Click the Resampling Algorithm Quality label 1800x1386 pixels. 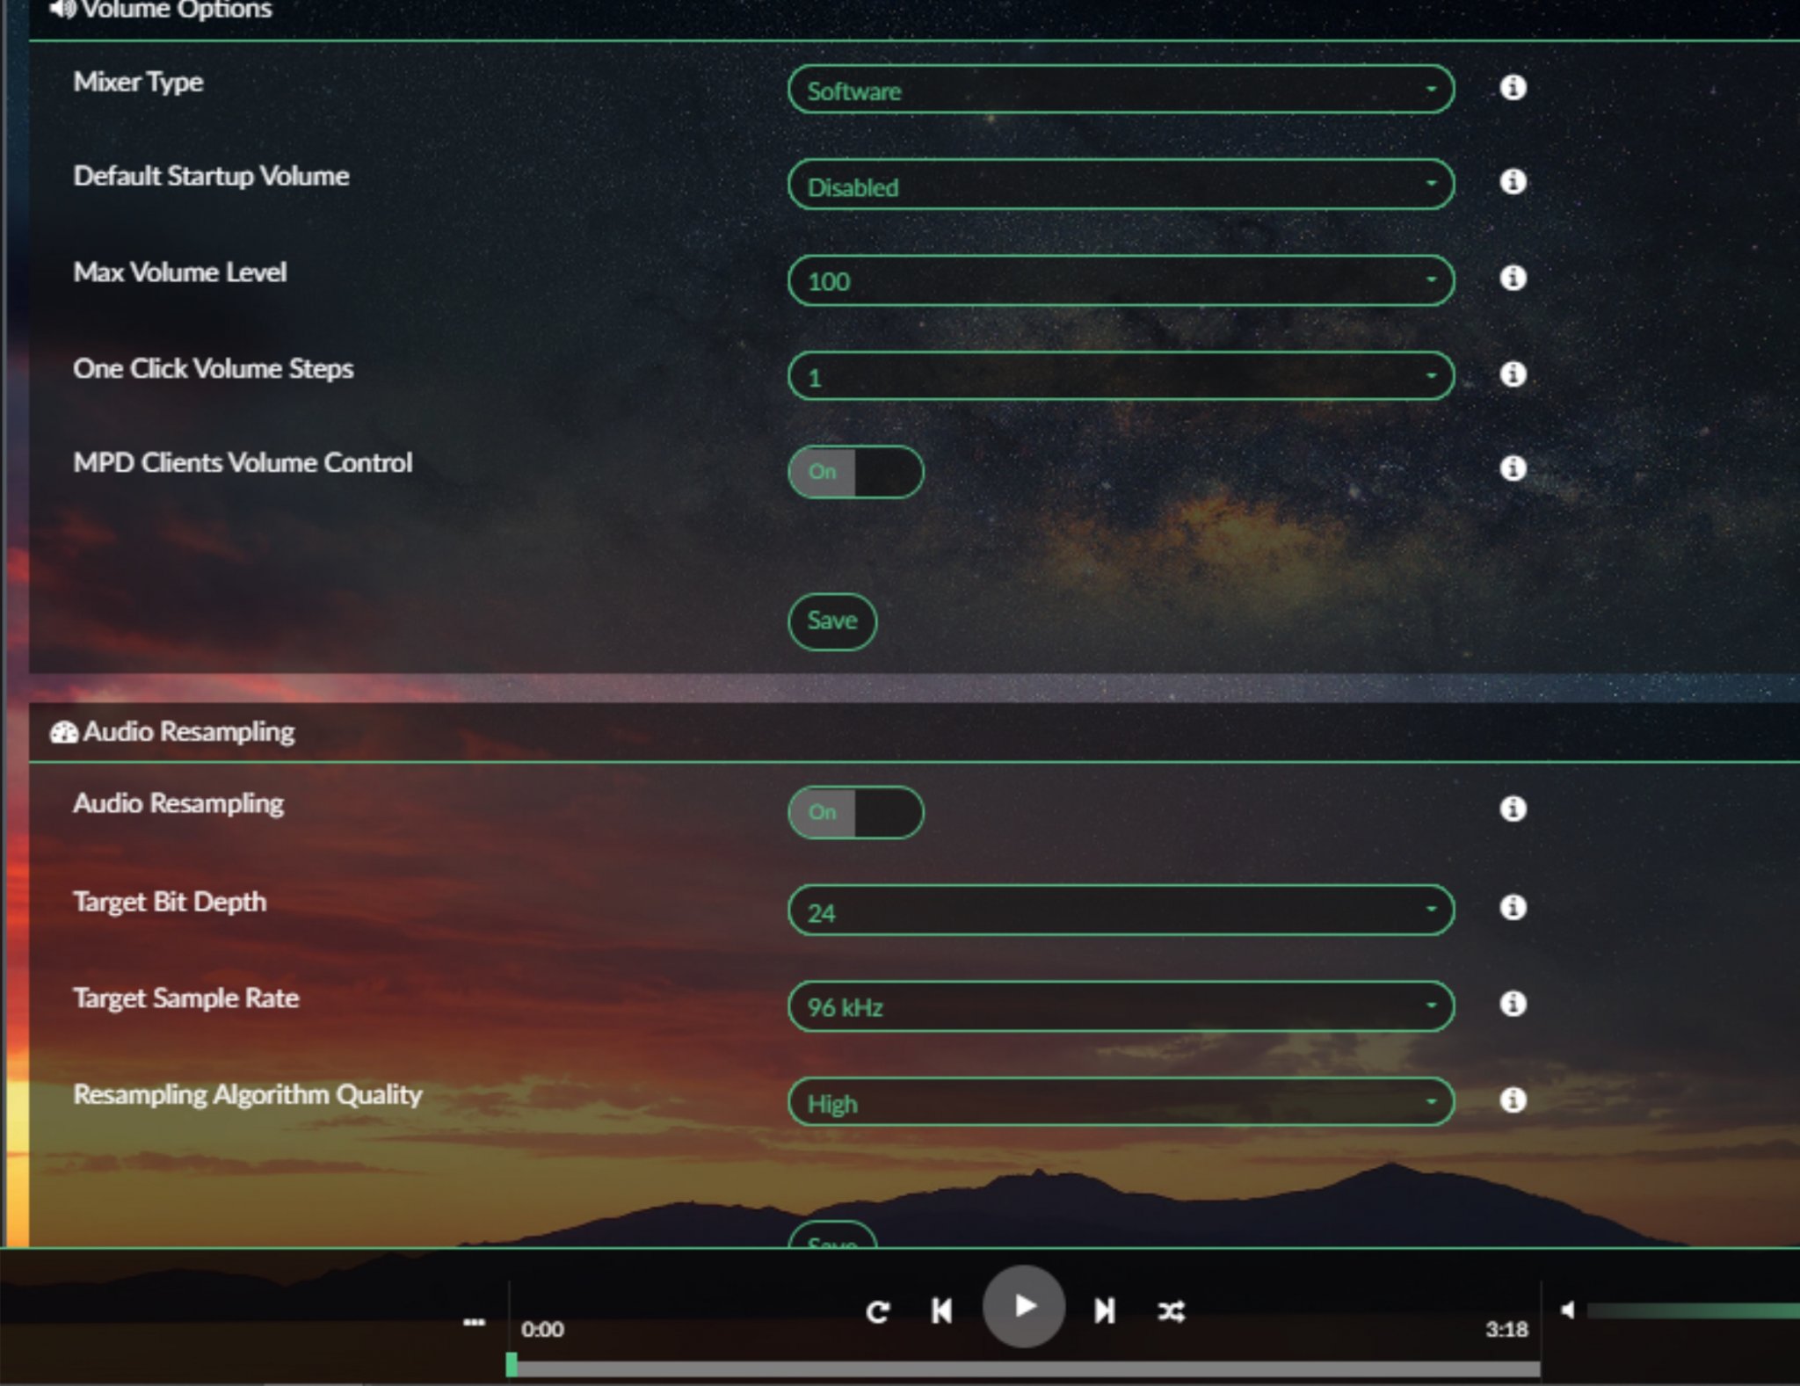click(248, 1095)
